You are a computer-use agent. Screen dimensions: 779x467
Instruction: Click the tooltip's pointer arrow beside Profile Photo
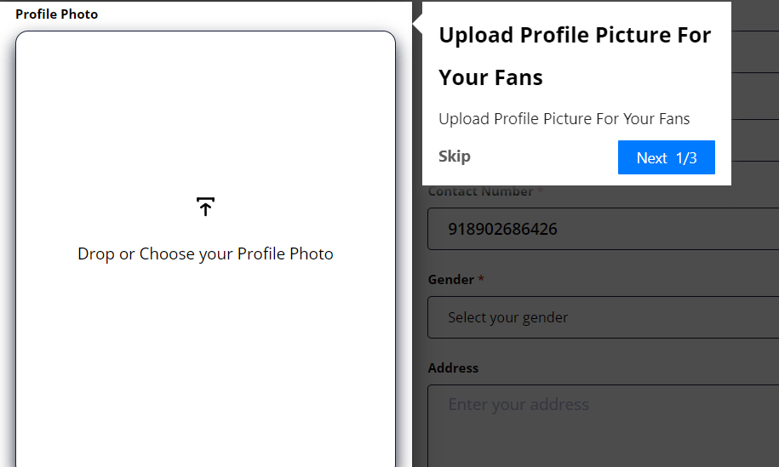[x=417, y=23]
